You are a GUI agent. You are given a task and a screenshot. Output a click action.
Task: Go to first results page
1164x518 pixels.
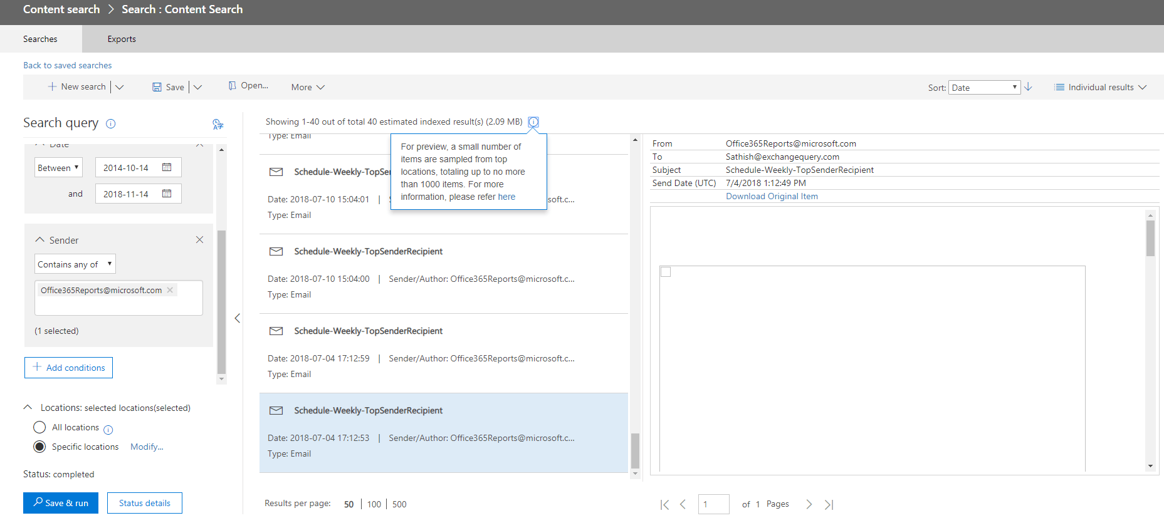click(664, 504)
